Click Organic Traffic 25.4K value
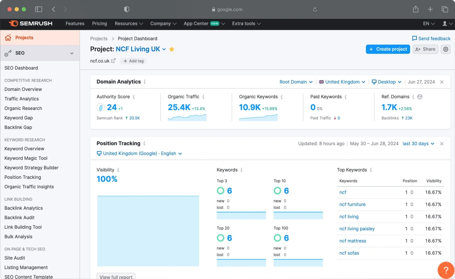The image size is (455, 279). (179, 107)
